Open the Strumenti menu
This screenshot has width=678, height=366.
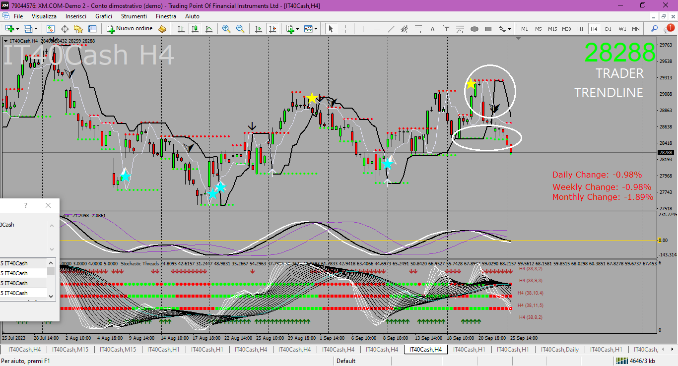point(133,16)
